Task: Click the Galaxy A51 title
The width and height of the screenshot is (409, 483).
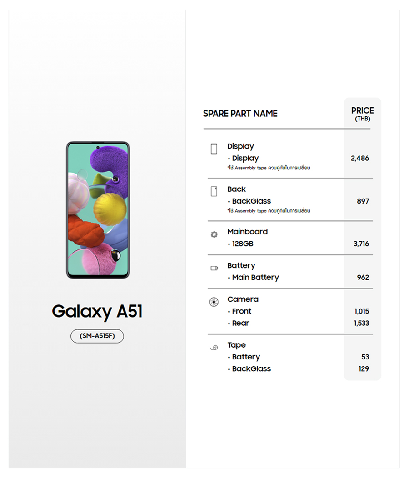Action: (x=97, y=312)
